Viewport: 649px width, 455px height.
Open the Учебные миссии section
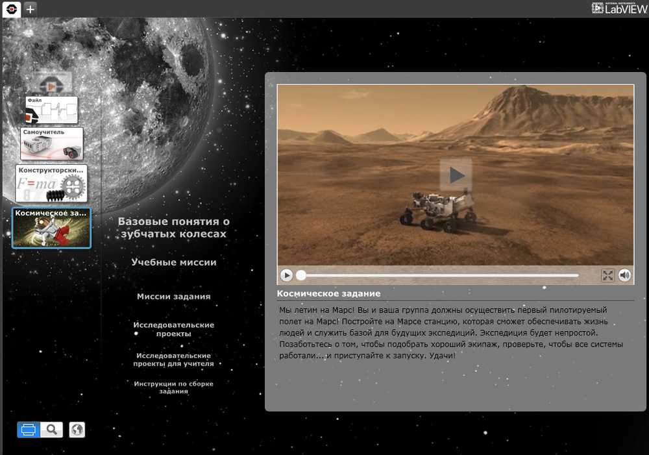point(173,262)
